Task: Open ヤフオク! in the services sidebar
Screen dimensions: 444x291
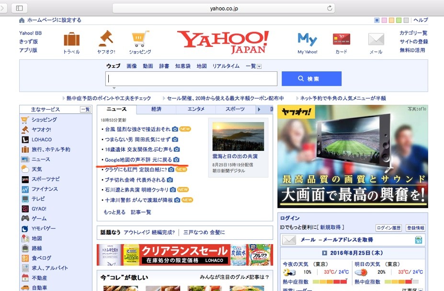Action: (41, 130)
